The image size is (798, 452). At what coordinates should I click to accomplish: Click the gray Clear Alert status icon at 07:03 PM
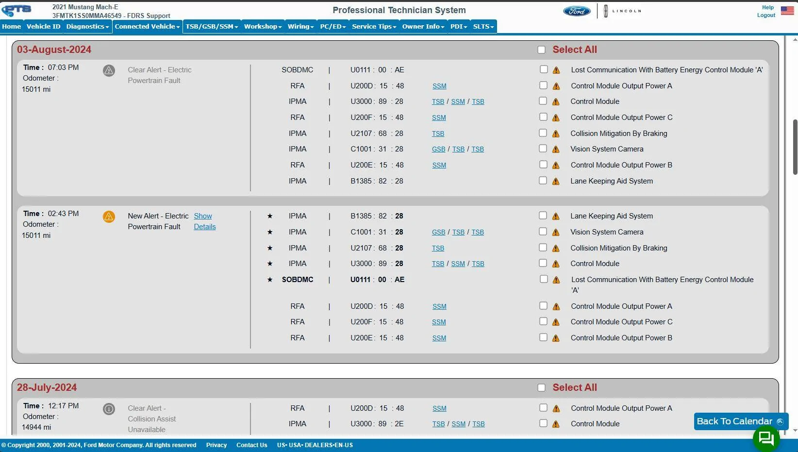pos(109,70)
